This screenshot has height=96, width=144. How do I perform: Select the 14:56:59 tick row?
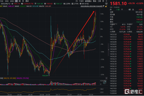click(126, 86)
